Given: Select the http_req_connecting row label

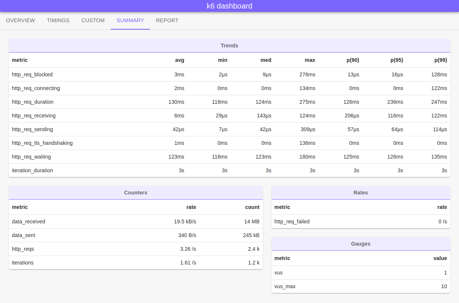Looking at the screenshot, I should click(36, 88).
